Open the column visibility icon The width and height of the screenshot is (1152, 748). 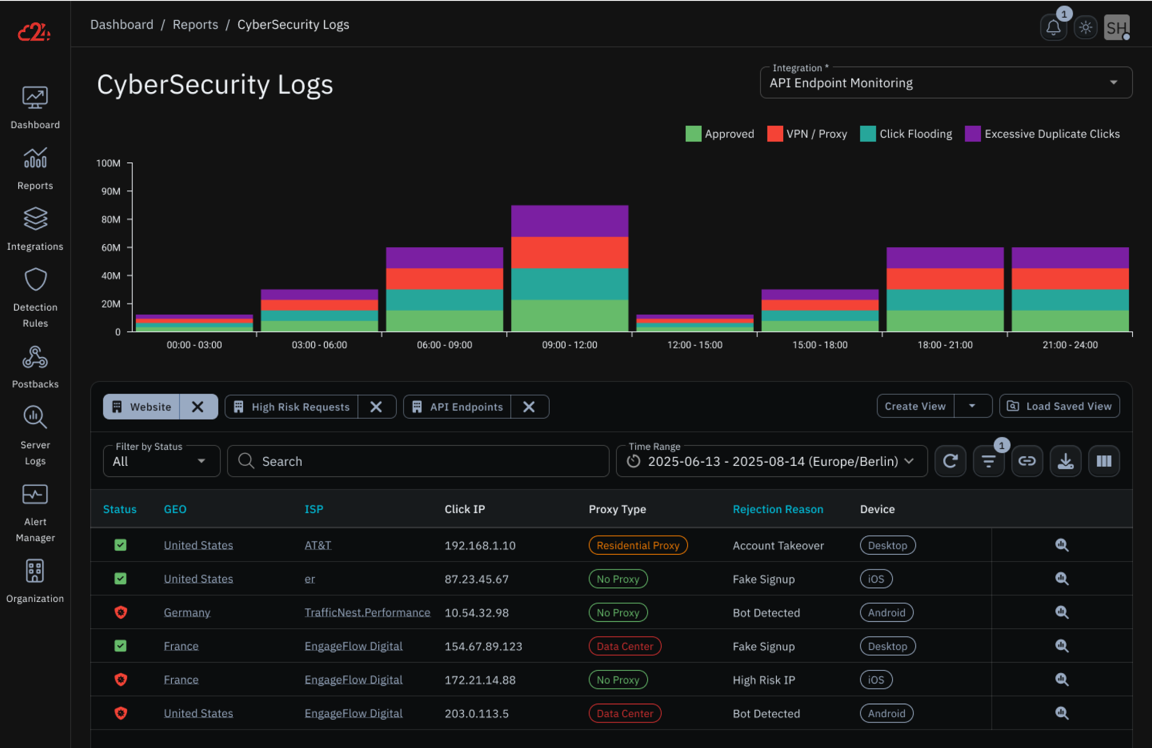[1104, 461]
